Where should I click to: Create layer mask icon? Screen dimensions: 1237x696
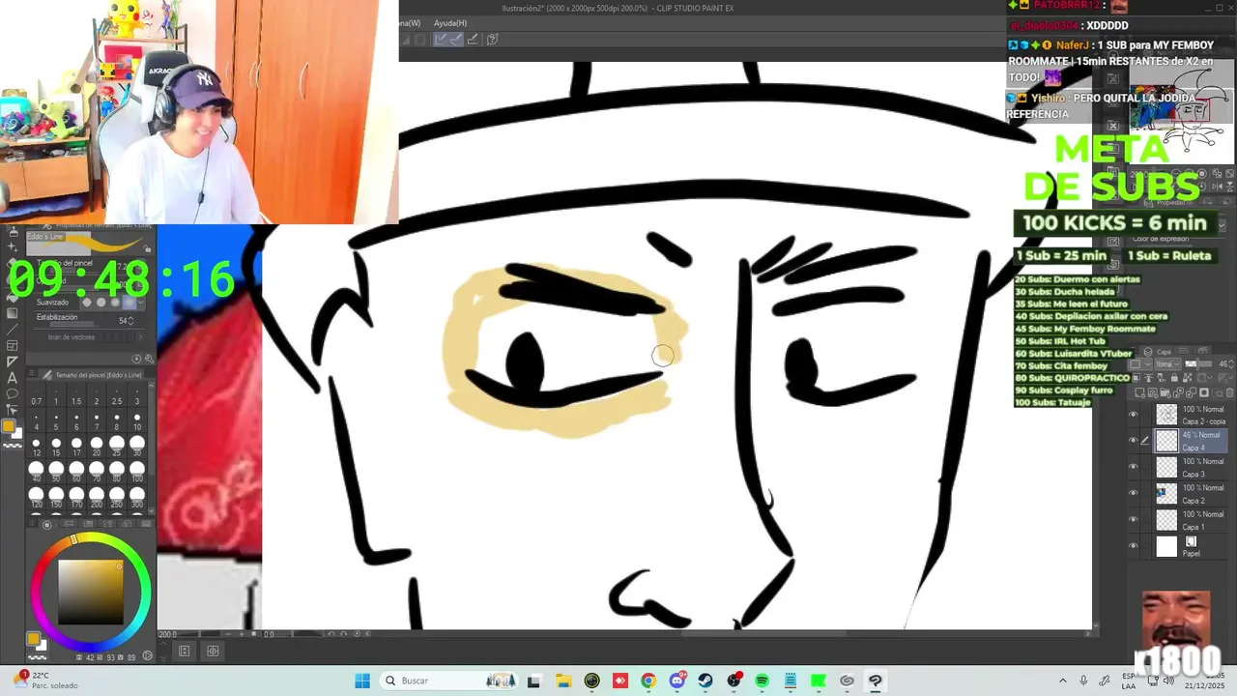point(1203,392)
